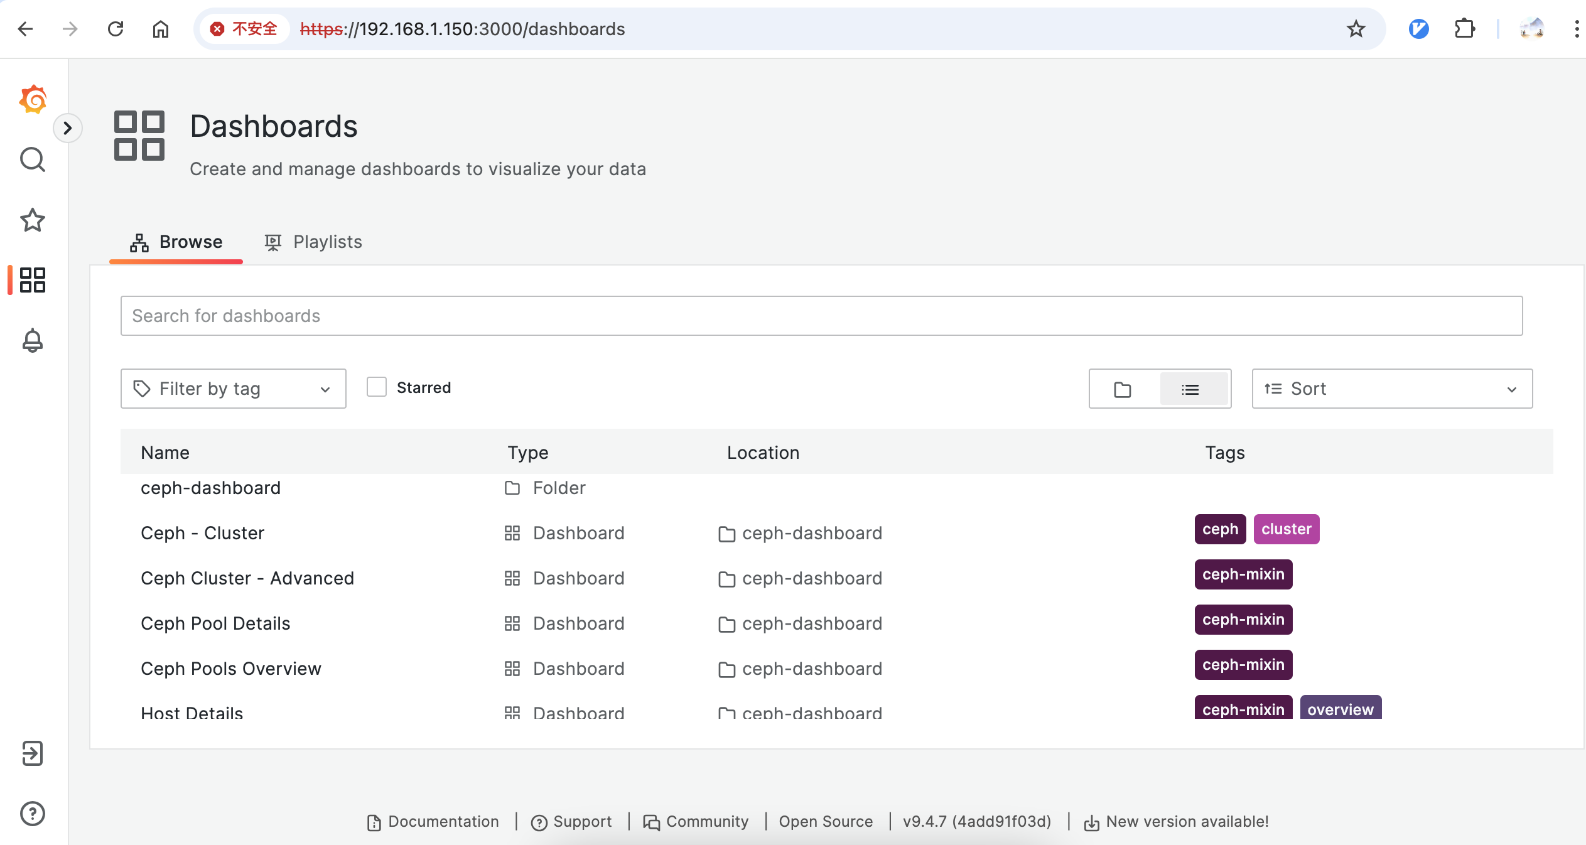Open the help question mark icon
This screenshot has width=1586, height=845.
tap(33, 814)
